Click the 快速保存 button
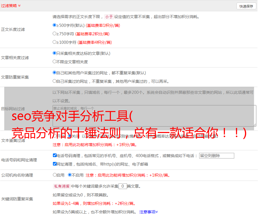258x217 pixels. click(x=246, y=6)
